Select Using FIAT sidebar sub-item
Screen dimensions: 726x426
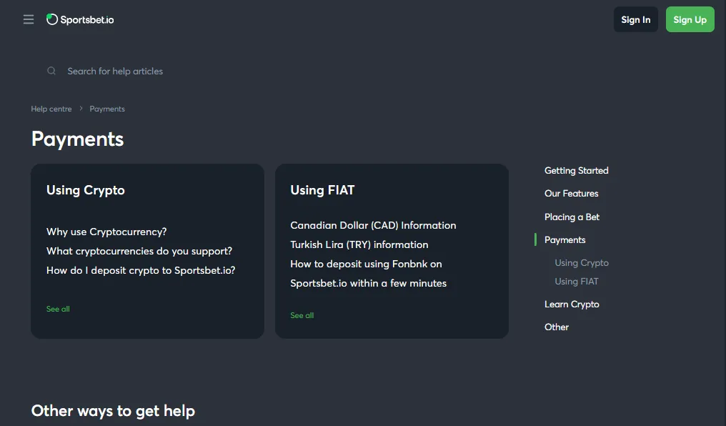[577, 282]
